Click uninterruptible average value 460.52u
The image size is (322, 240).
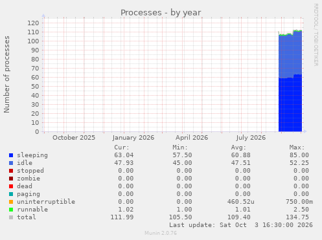241,202
